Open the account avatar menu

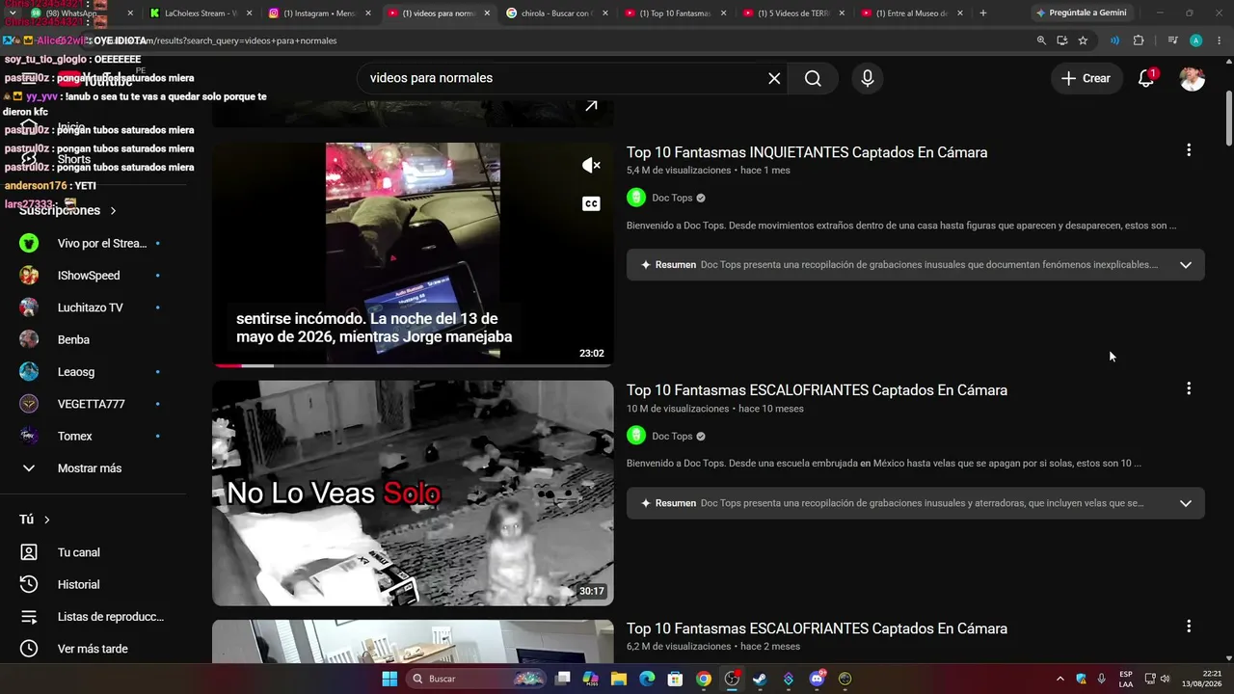click(1193, 78)
